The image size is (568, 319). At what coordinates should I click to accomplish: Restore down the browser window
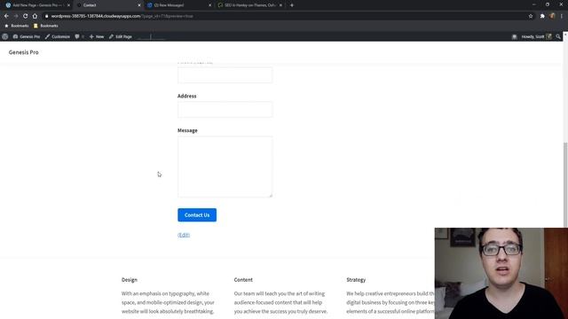548,4
